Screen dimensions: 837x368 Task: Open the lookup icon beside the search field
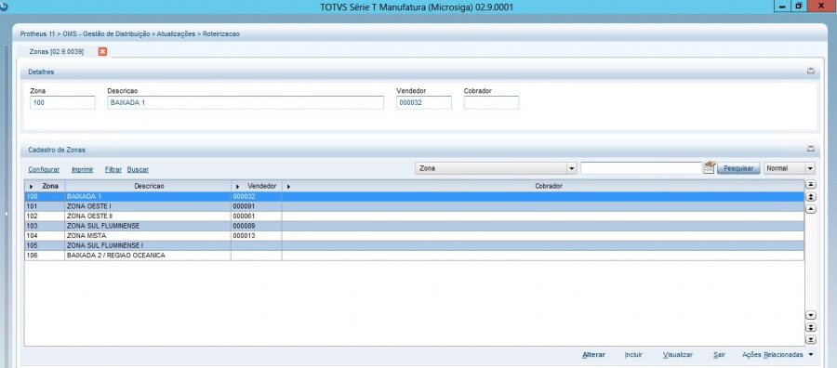tap(709, 167)
